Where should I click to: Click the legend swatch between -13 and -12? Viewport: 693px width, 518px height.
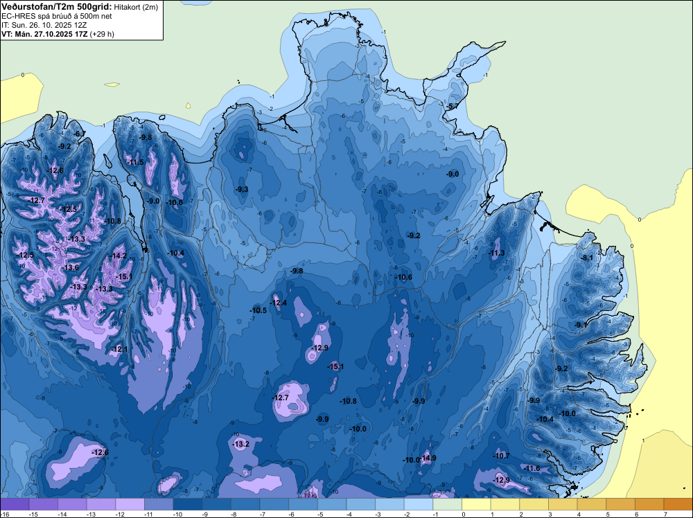click(x=101, y=504)
